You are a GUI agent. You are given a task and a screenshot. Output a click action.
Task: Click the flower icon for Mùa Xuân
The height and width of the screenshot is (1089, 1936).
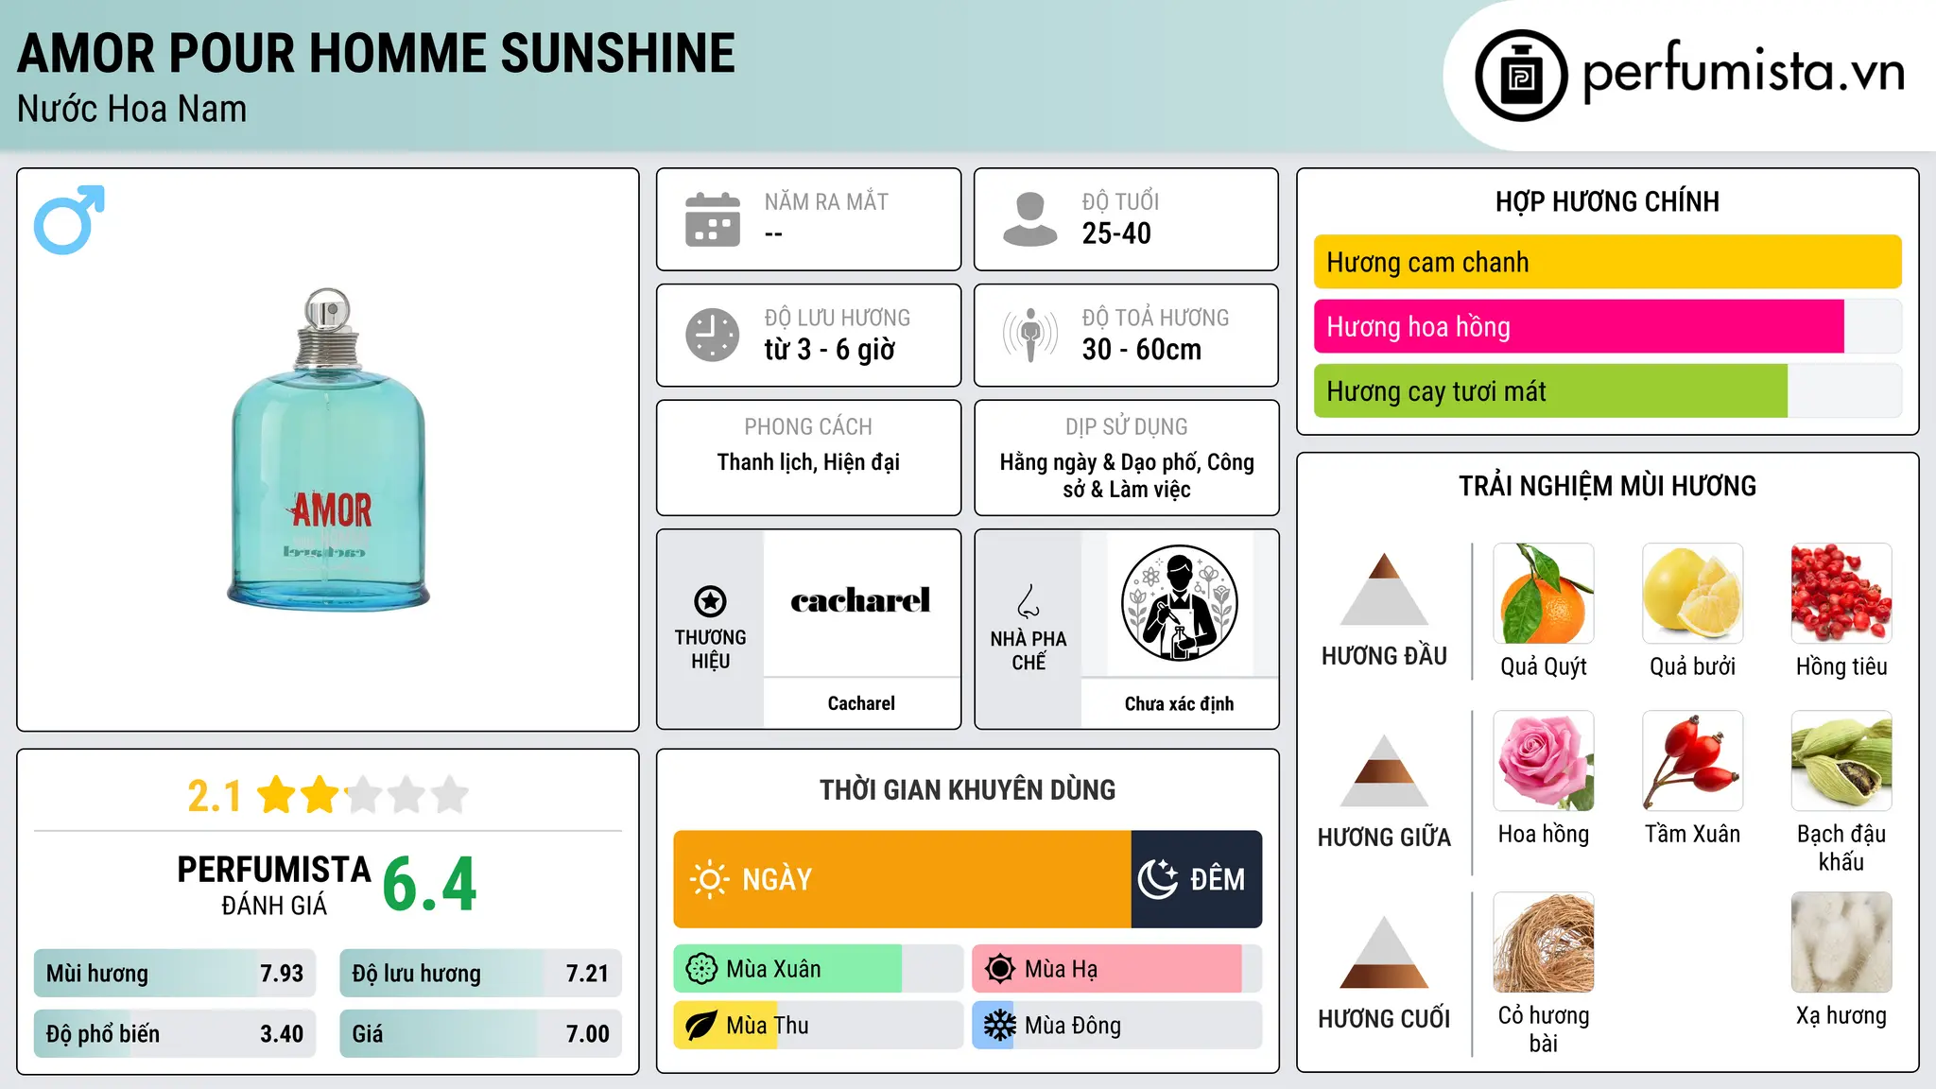pos(701,969)
